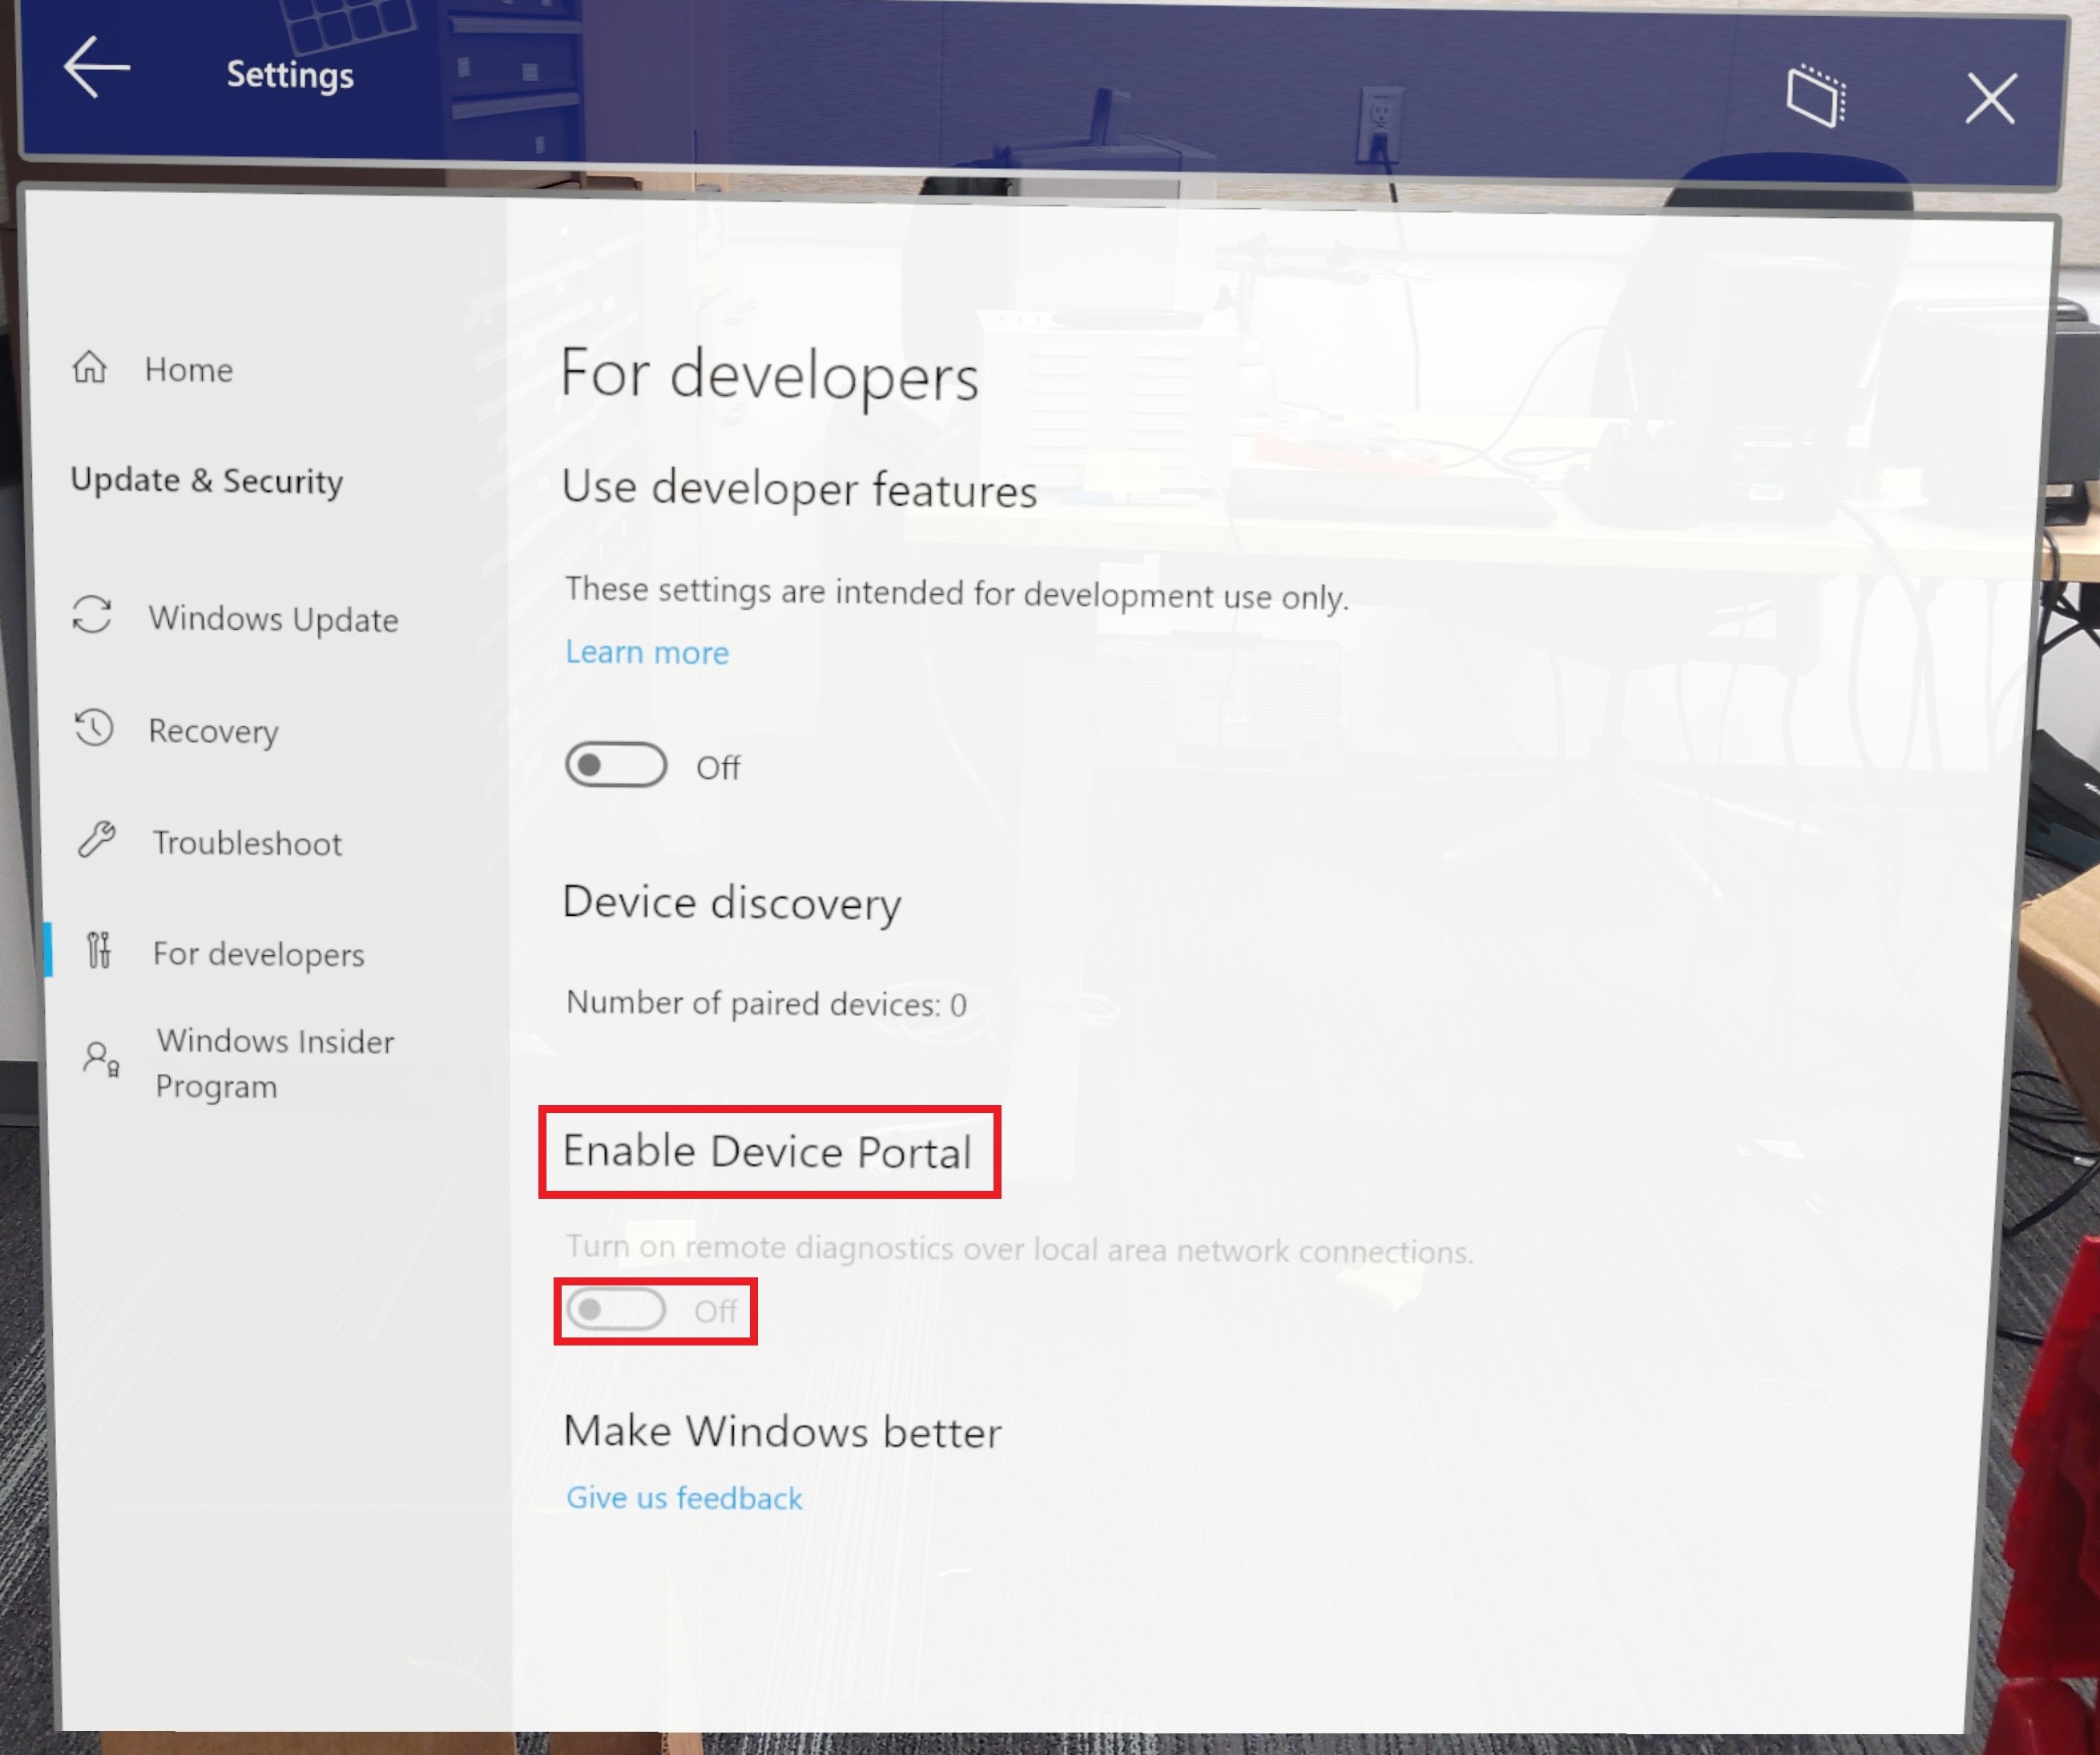The image size is (2100, 1755).
Task: Select the For developers menu item
Action: coord(256,953)
